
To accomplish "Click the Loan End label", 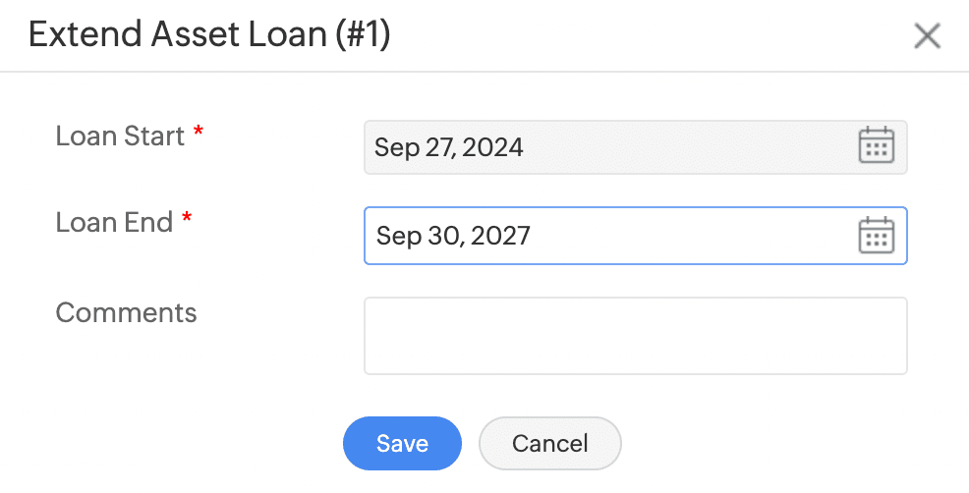I will 114,222.
